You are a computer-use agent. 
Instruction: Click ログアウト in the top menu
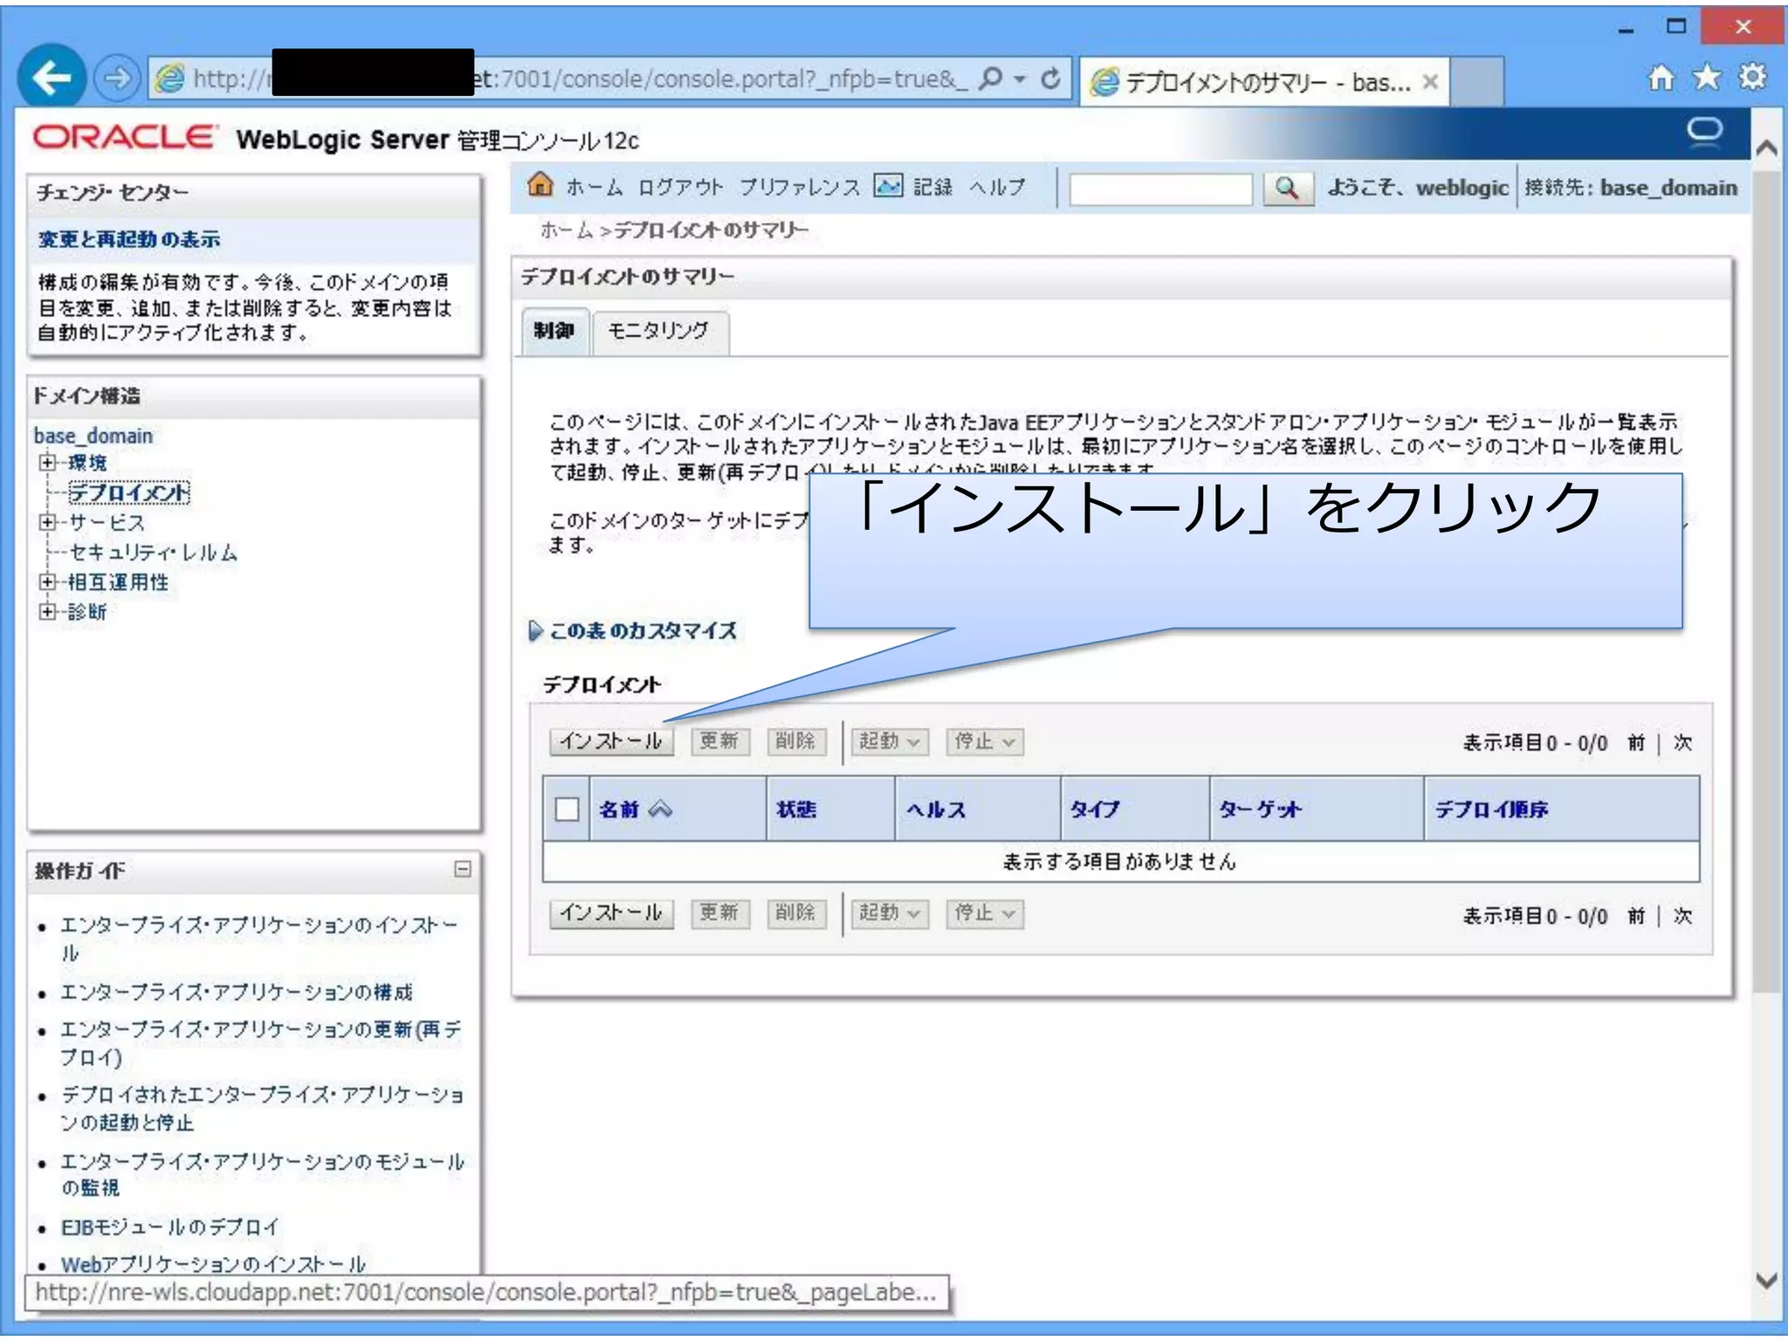(x=680, y=187)
